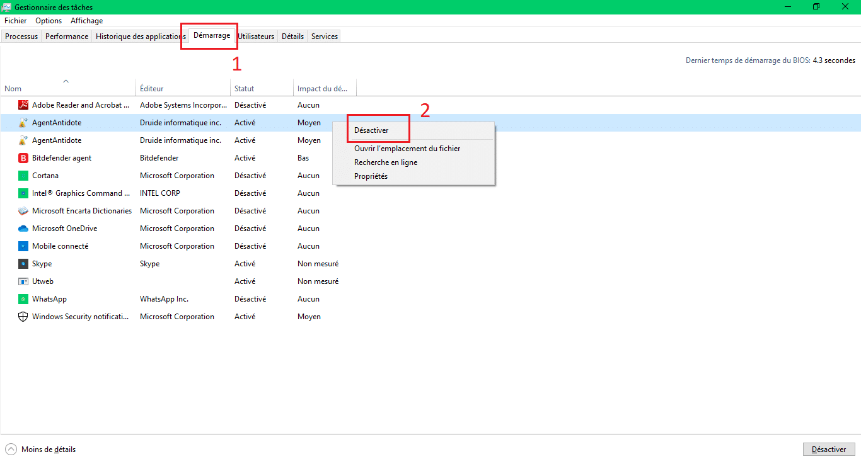Select the Windows Security notification entry
This screenshot has height=464, width=861.
pos(81,317)
